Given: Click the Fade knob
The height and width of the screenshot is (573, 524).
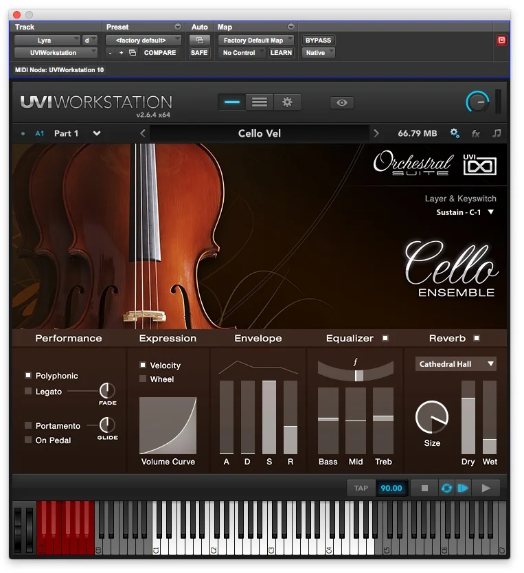Looking at the screenshot, I should (107, 391).
